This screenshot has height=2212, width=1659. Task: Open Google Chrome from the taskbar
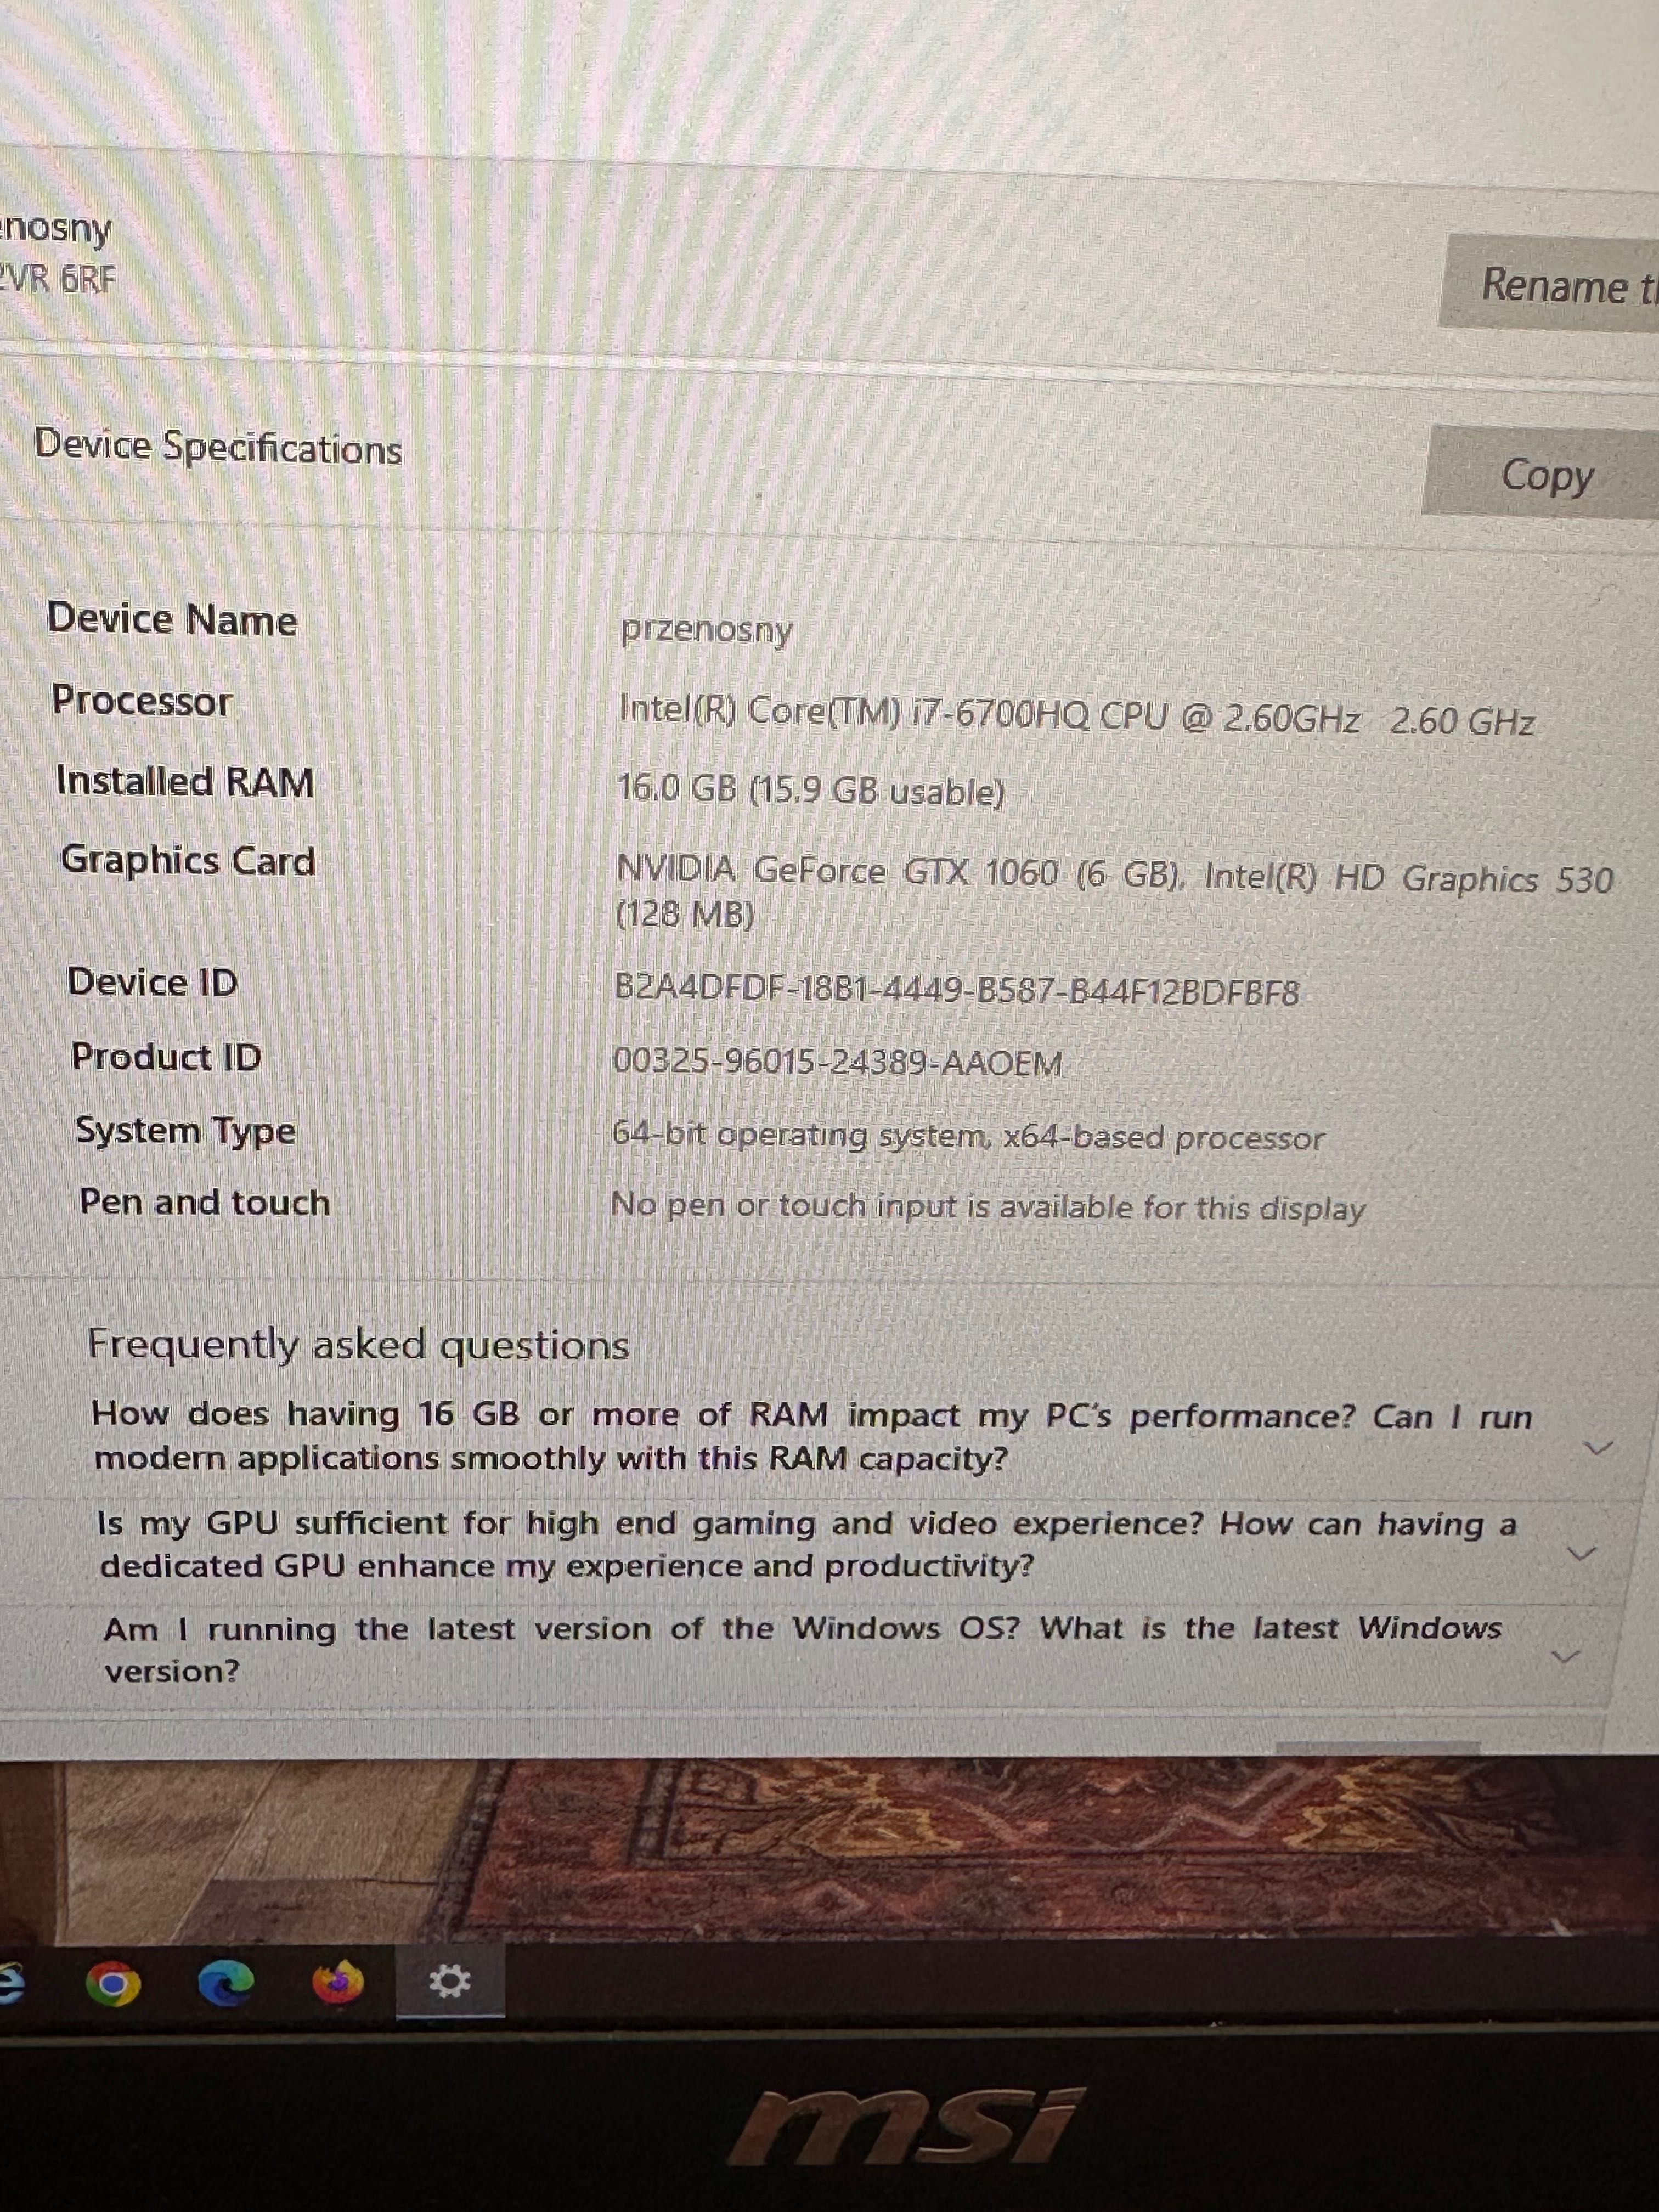[113, 1983]
